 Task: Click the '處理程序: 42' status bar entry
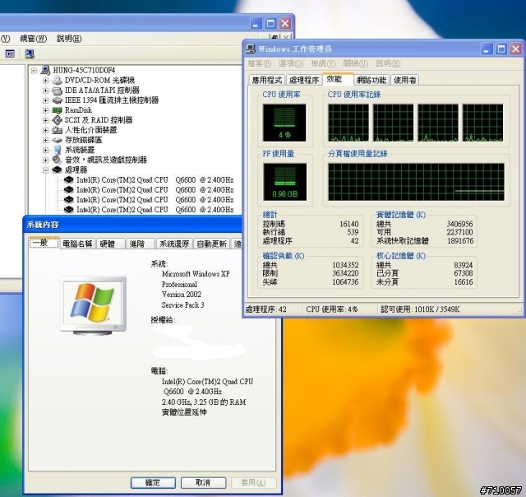266,309
